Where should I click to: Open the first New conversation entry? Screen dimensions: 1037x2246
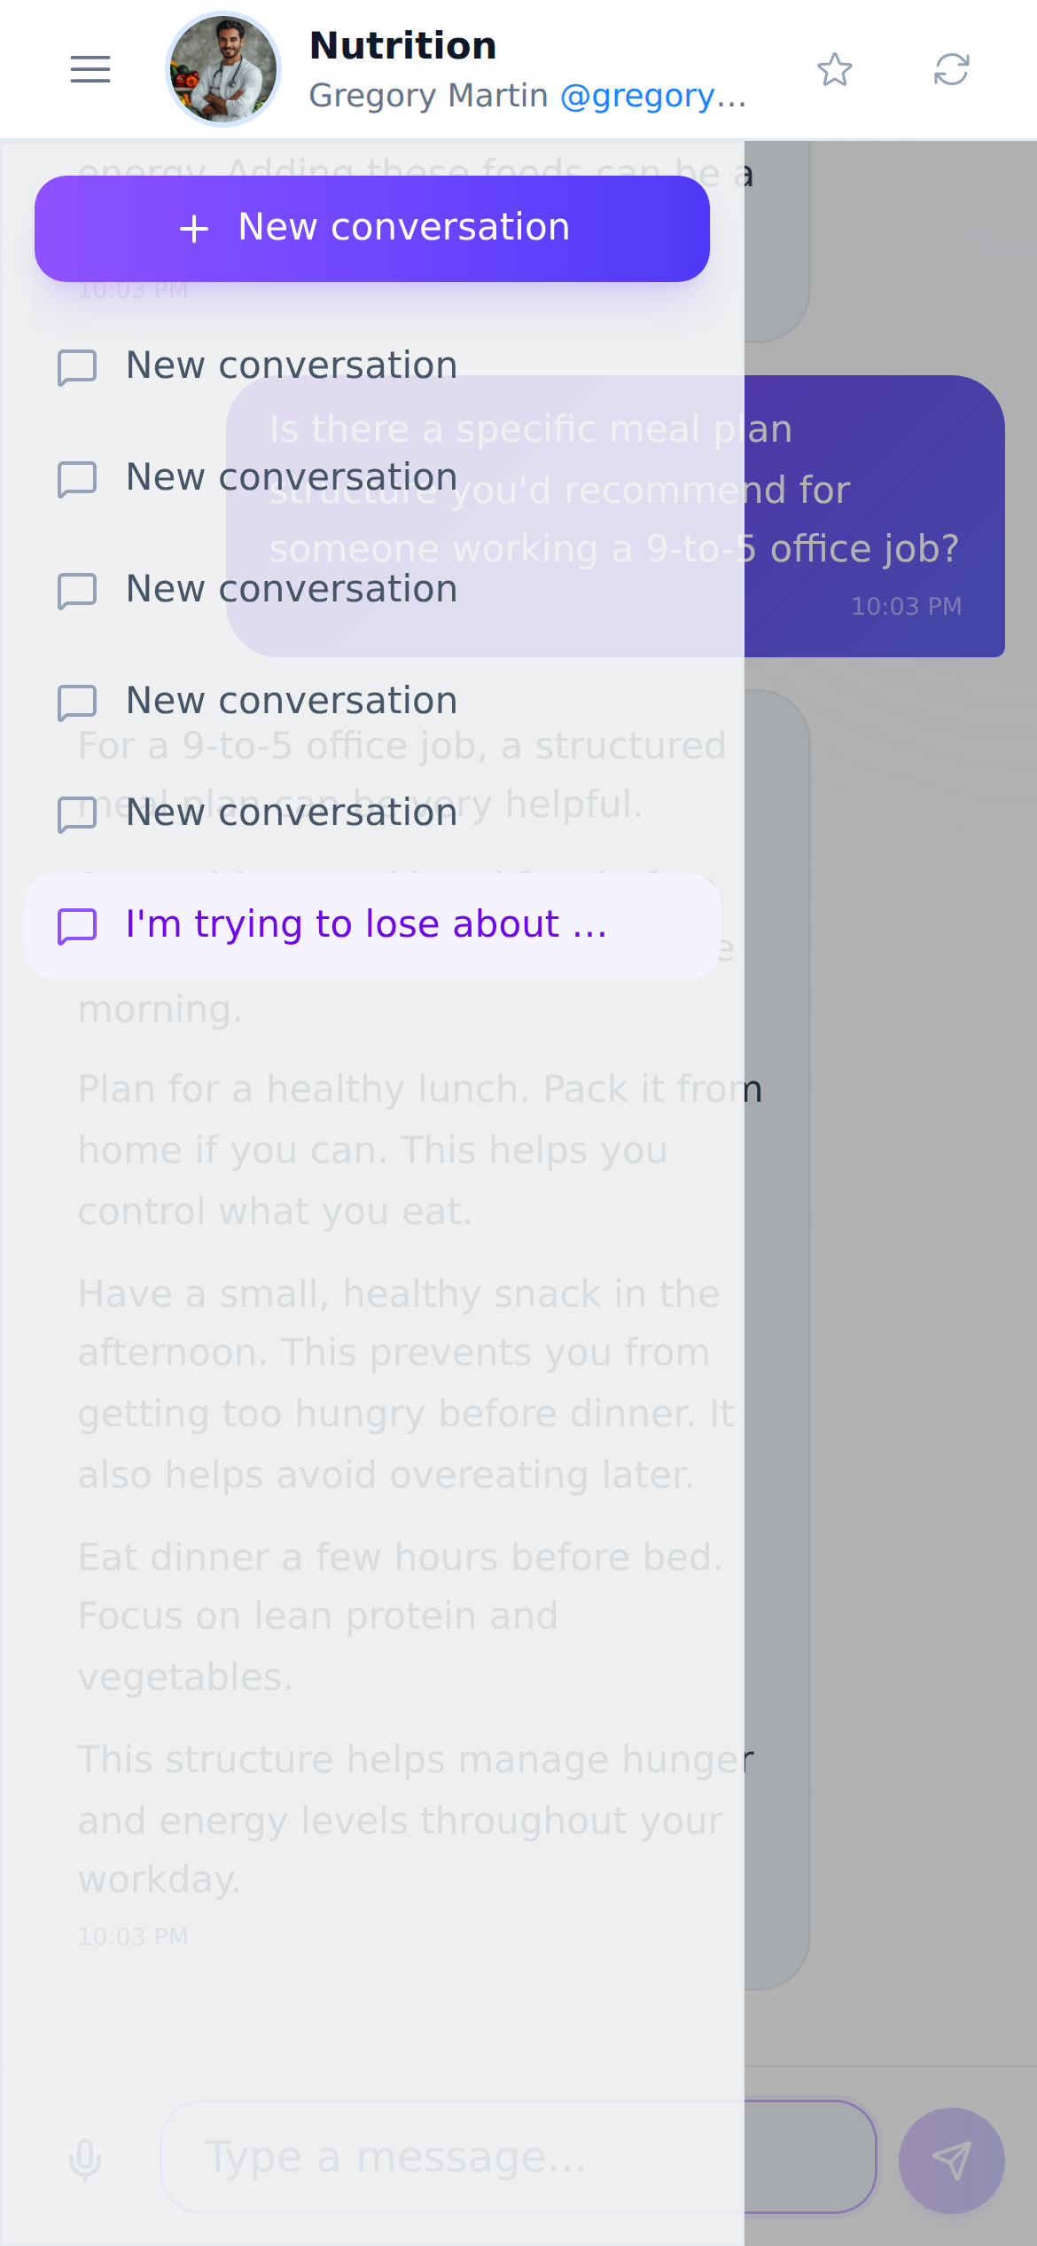click(372, 366)
